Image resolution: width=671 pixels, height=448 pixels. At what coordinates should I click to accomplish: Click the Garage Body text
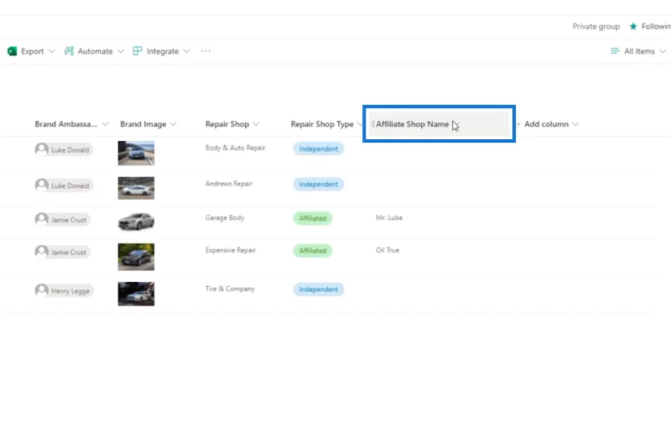[225, 218]
